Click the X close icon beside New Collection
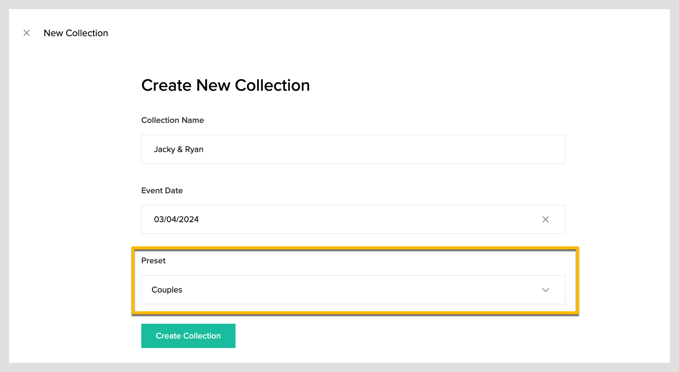 point(26,33)
